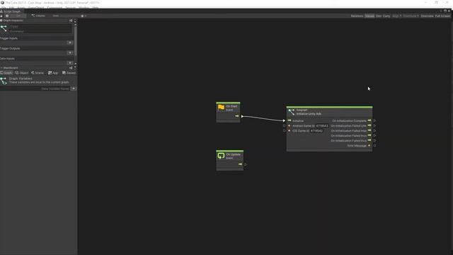Screen dimensions: 453x255
Task: Click the Data Inputs label
Action: (7, 58)
